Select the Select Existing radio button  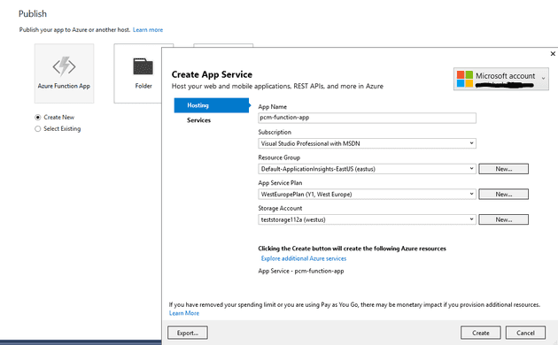tap(38, 128)
